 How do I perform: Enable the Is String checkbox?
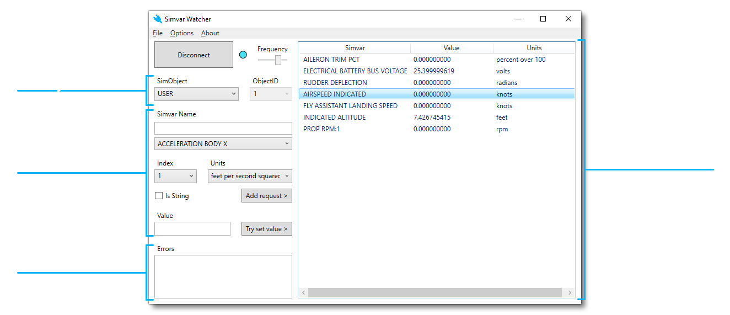(159, 196)
